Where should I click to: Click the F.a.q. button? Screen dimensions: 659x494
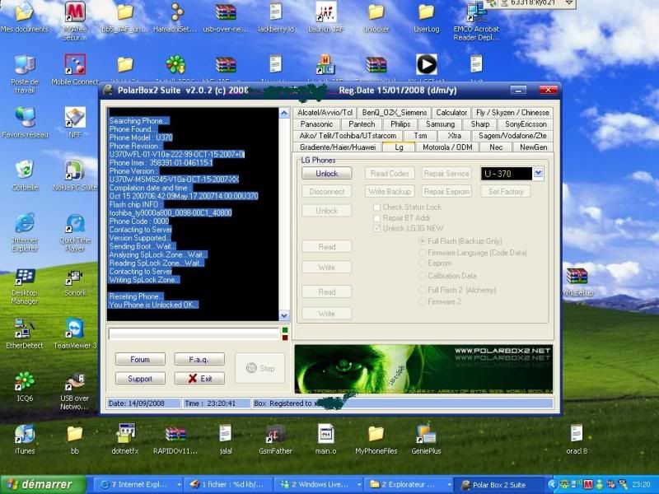(x=199, y=360)
